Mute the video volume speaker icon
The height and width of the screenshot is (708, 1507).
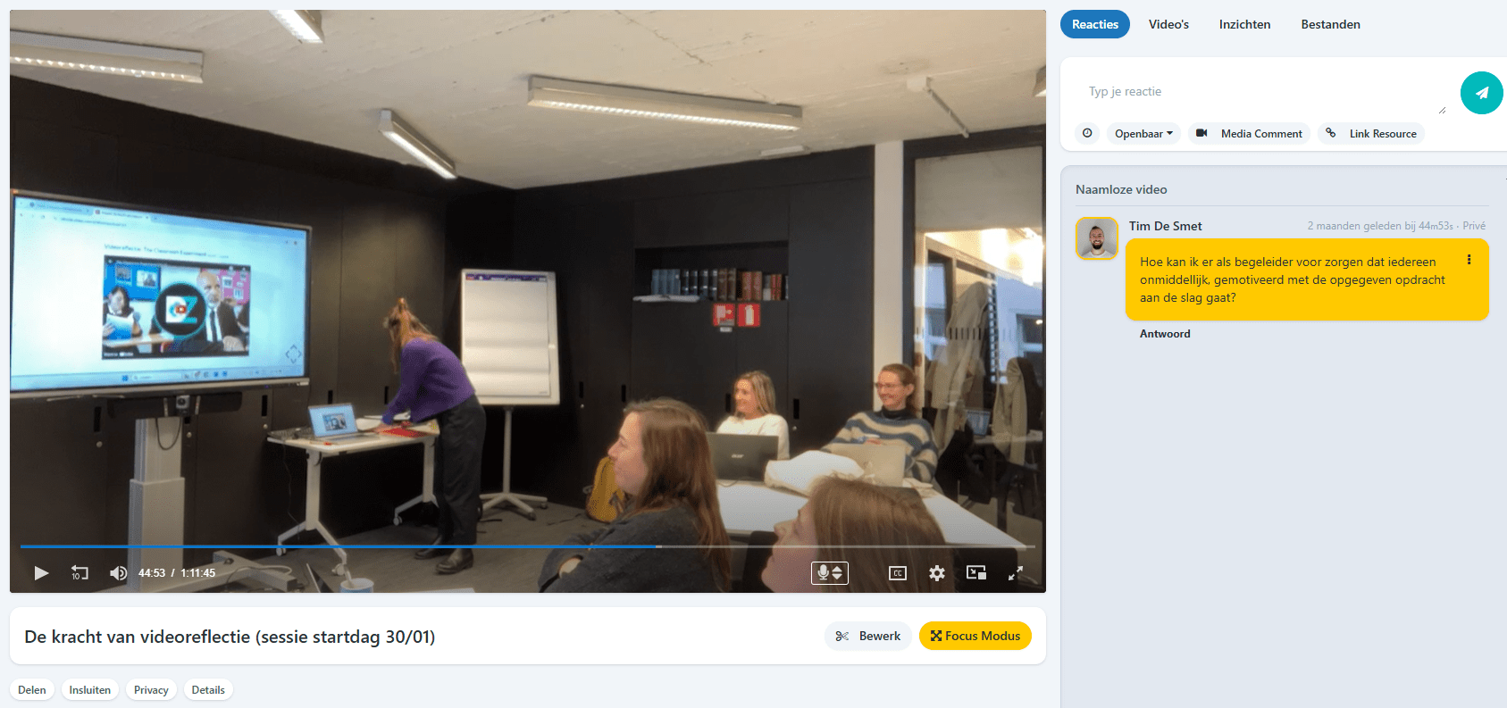point(118,573)
